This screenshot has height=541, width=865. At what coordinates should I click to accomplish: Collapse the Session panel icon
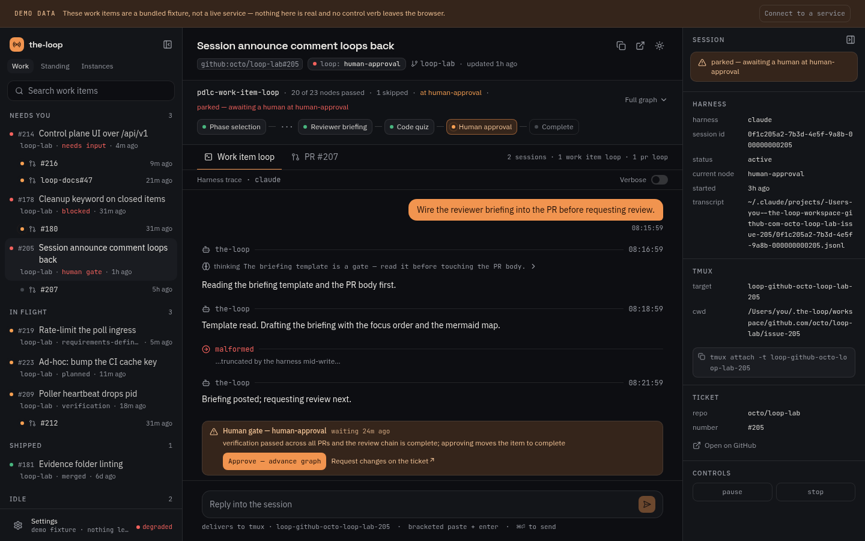(851, 40)
